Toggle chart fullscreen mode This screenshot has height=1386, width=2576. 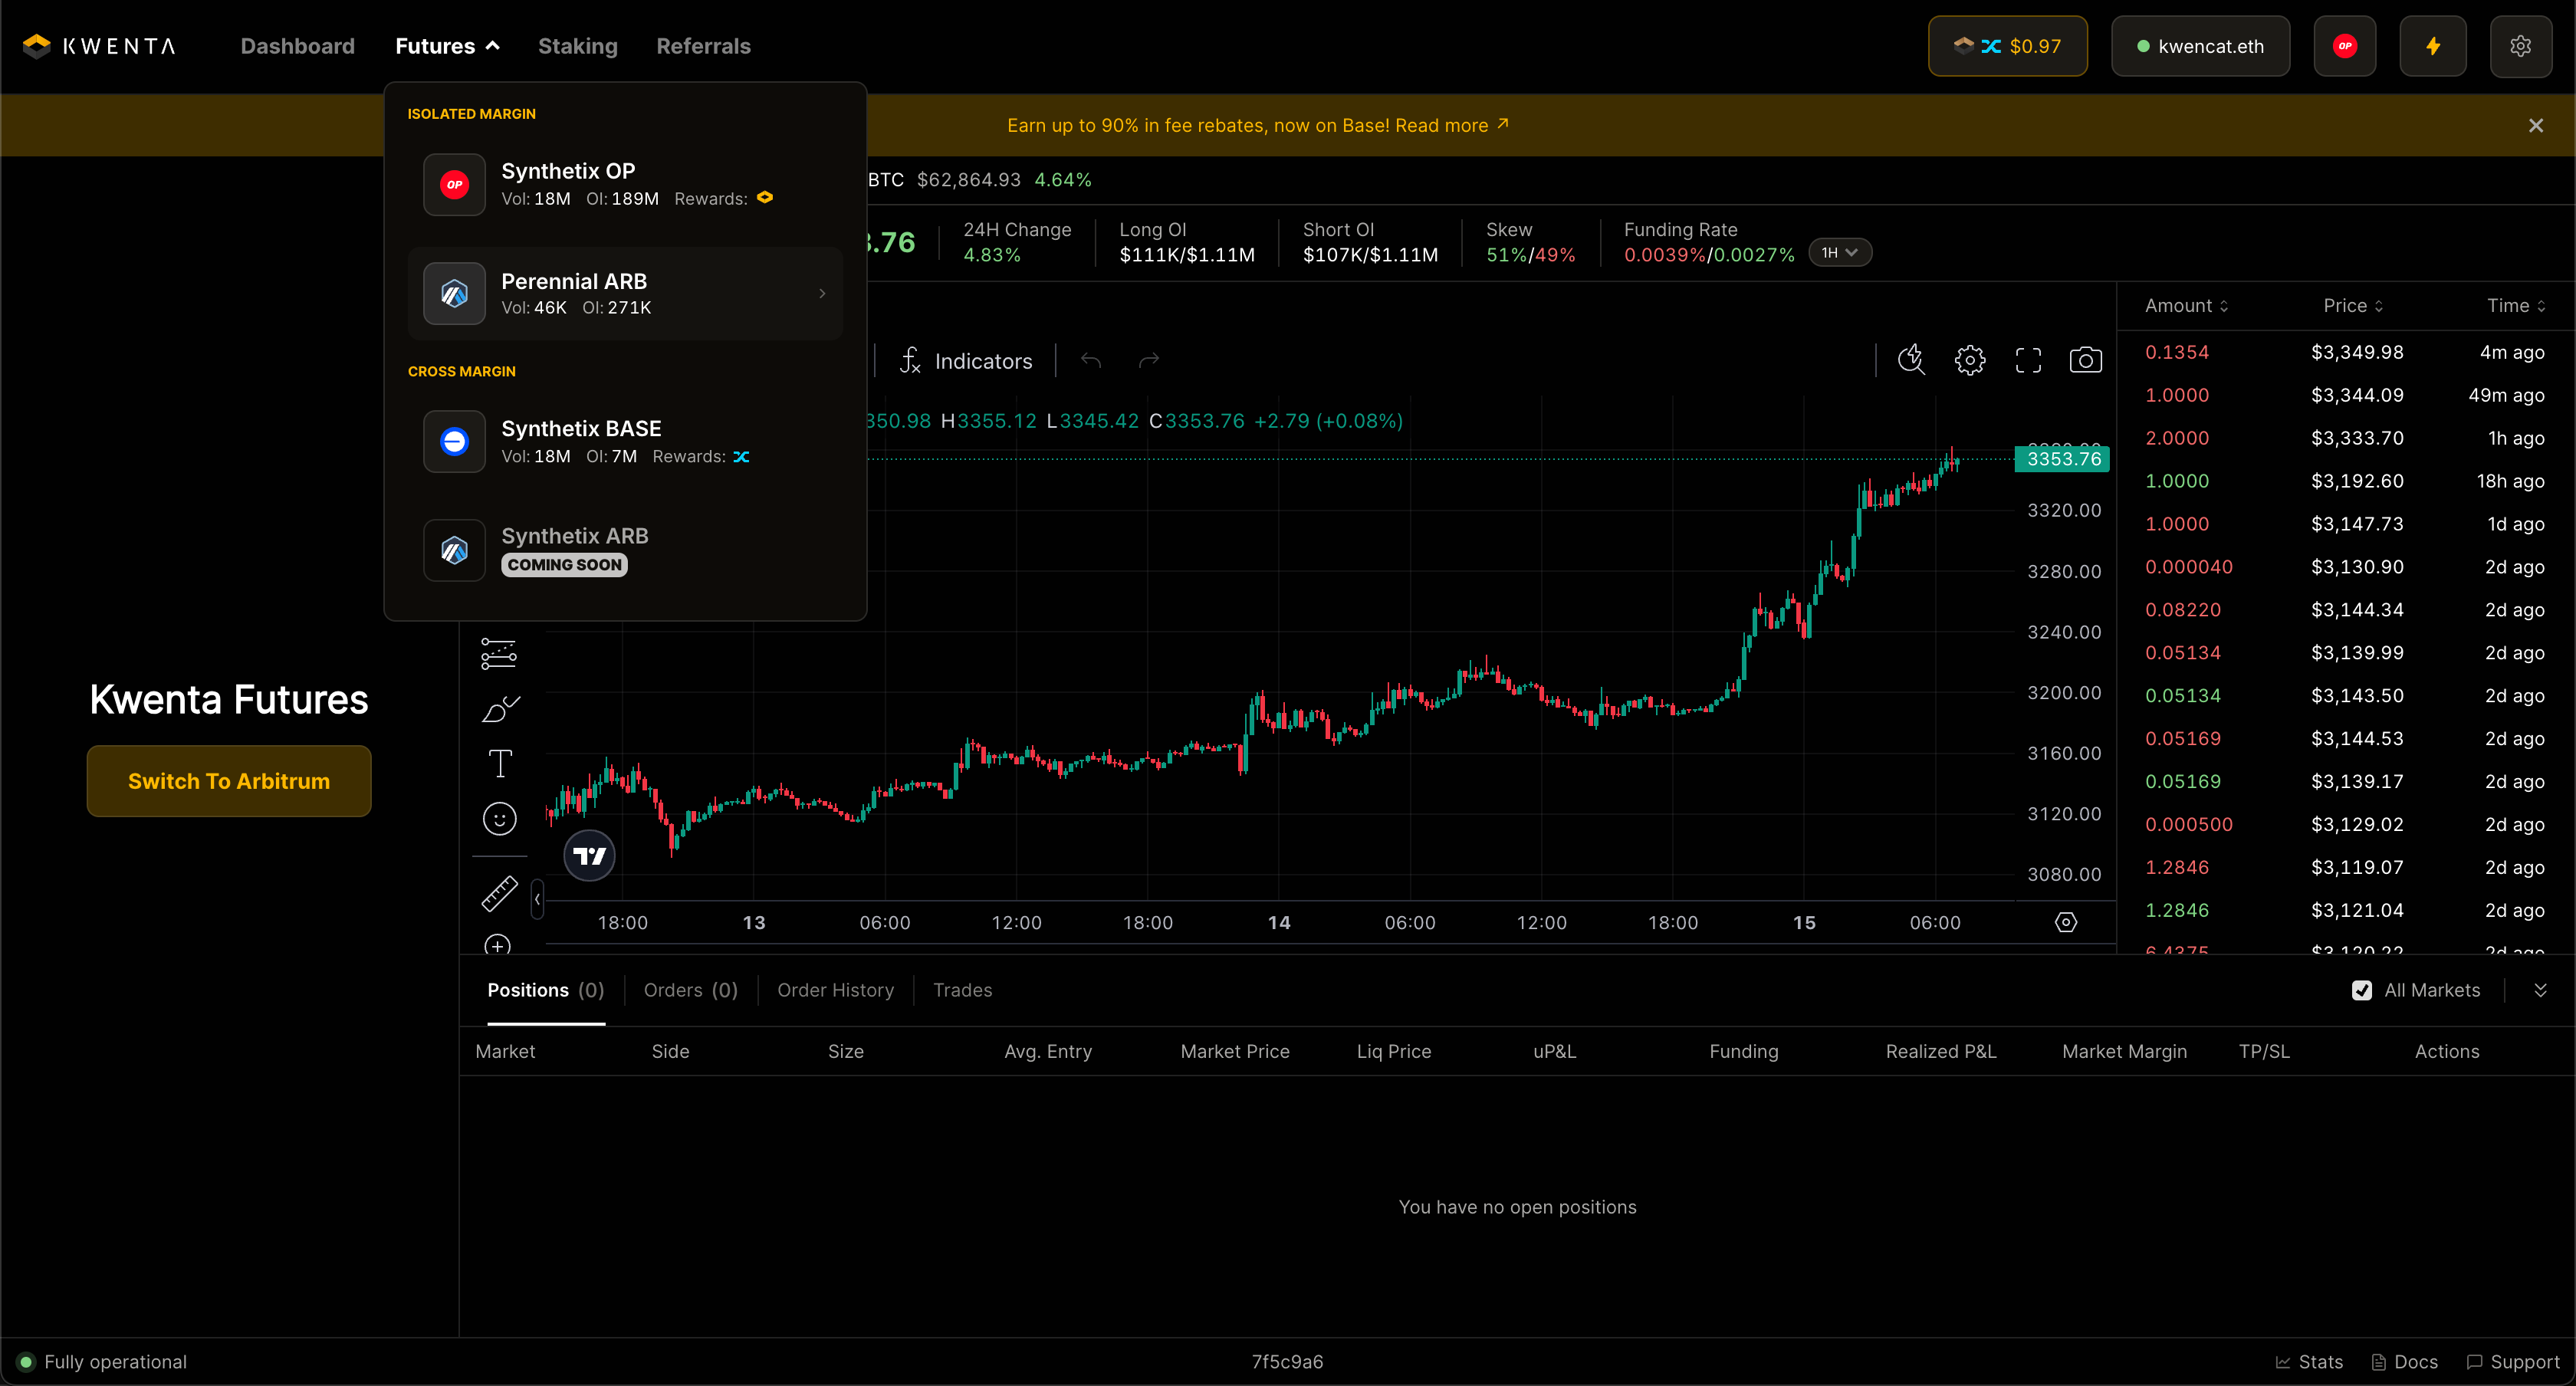pyautogui.click(x=2028, y=360)
